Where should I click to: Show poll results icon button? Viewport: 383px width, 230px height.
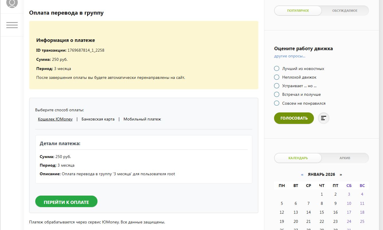pos(323,118)
